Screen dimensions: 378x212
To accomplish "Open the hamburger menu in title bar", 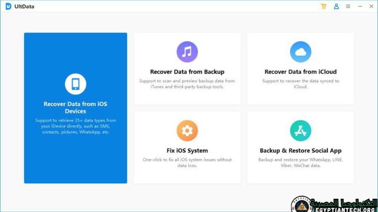I will [x=348, y=7].
